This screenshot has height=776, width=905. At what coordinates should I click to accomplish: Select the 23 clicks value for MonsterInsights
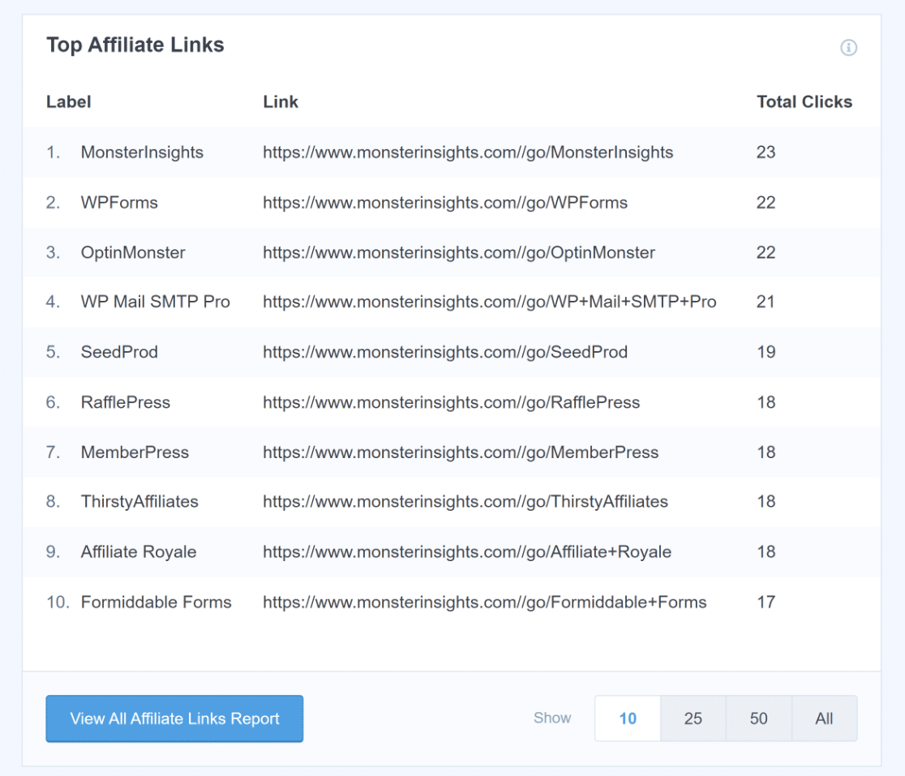pyautogui.click(x=766, y=152)
